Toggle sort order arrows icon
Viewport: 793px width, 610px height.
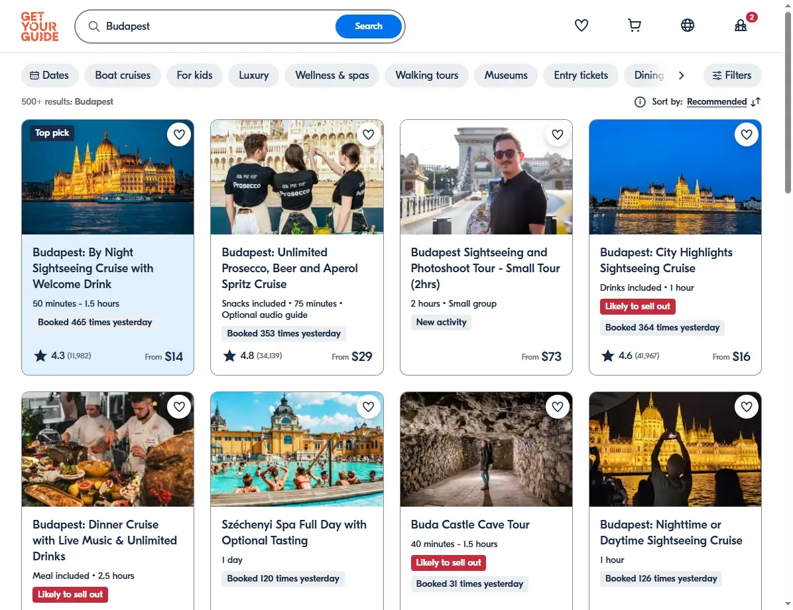click(756, 102)
